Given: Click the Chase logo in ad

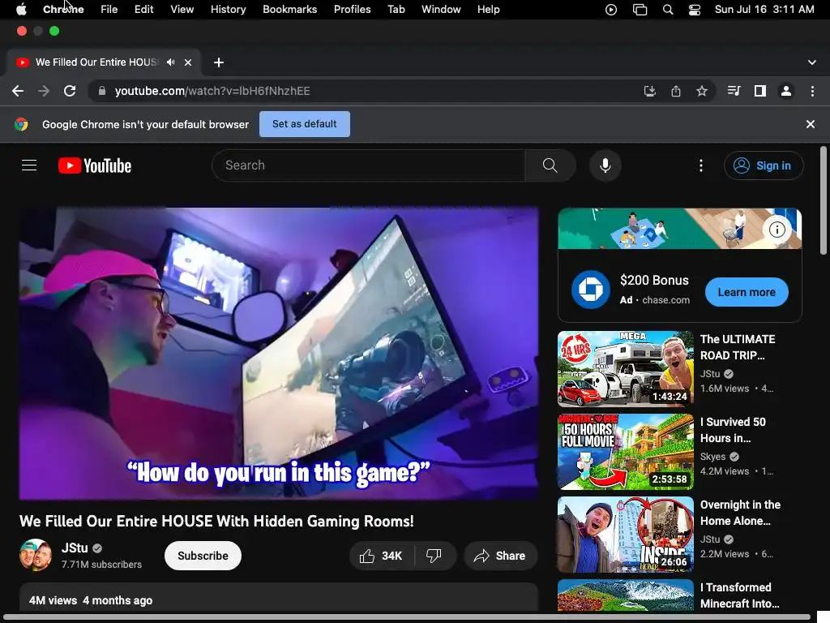Looking at the screenshot, I should coord(590,290).
